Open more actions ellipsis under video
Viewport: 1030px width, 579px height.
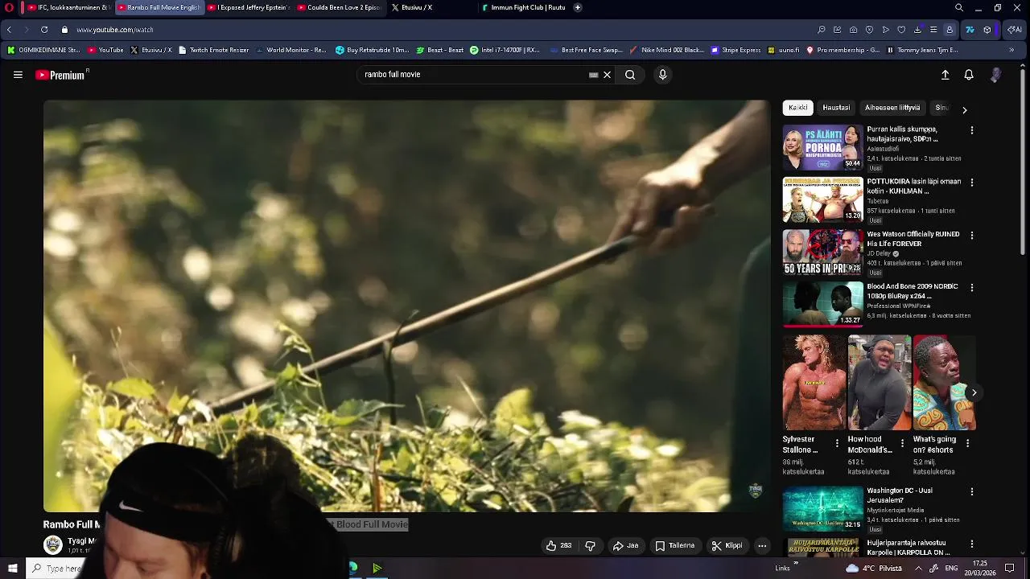click(x=762, y=546)
